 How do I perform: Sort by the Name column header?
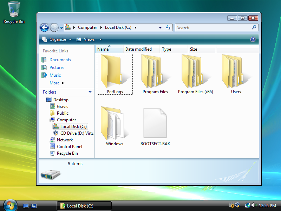pyautogui.click(x=109, y=49)
